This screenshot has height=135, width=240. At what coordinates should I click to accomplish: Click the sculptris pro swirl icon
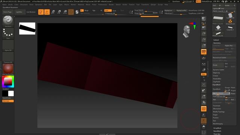(77, 12)
